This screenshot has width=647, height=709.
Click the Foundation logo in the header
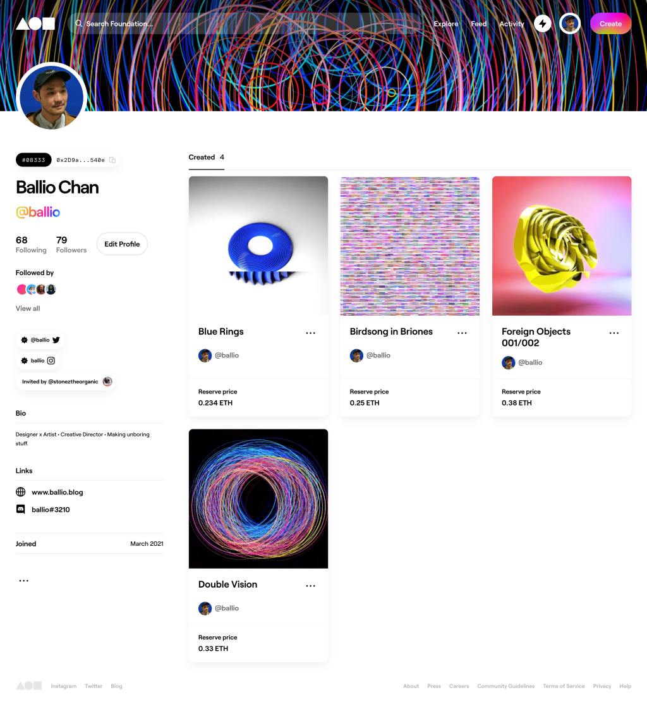(35, 23)
